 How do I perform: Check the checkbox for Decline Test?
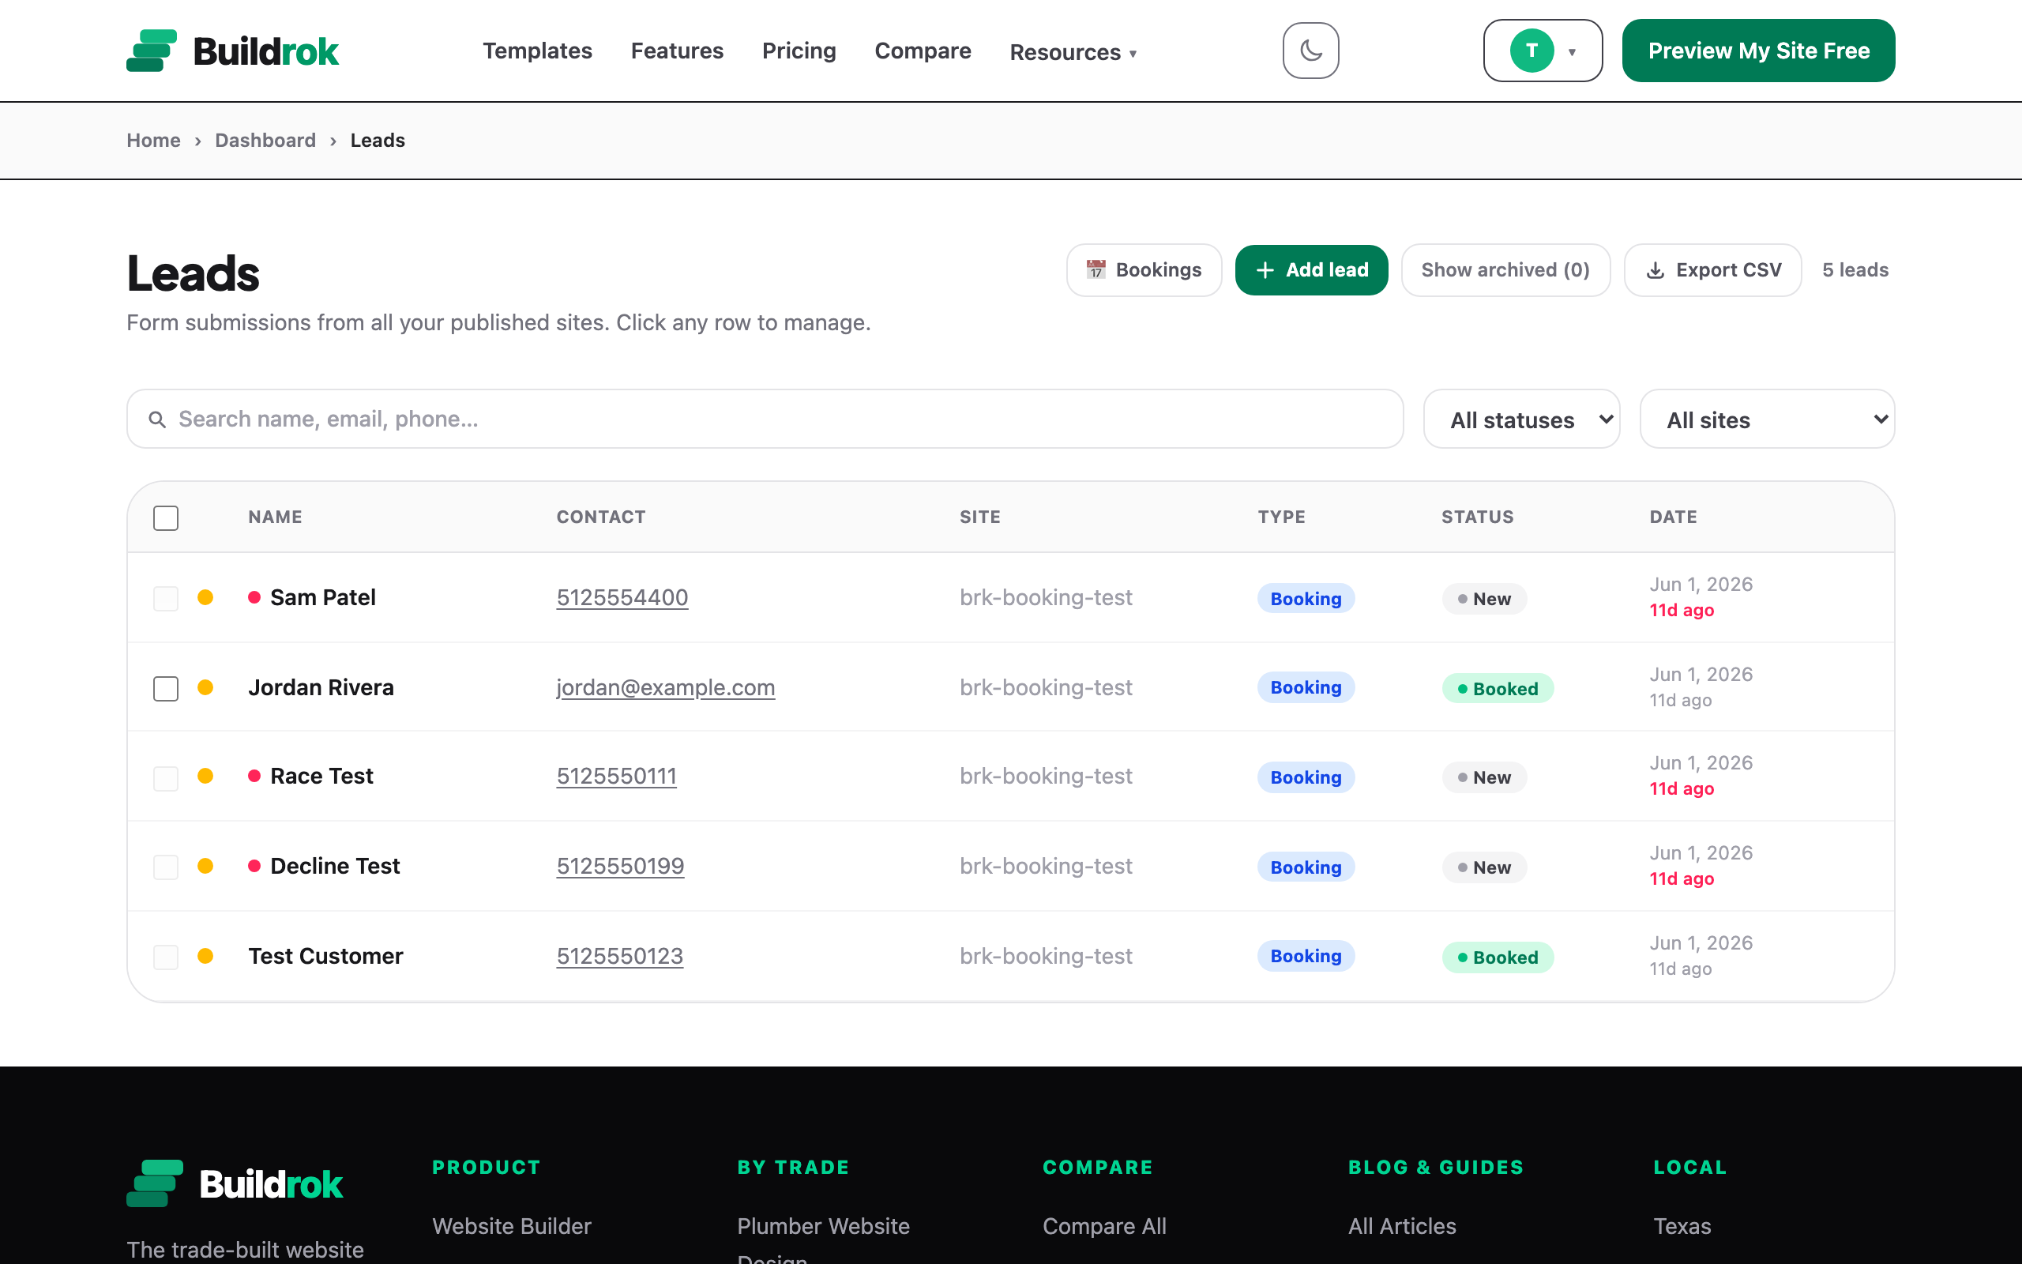167,867
